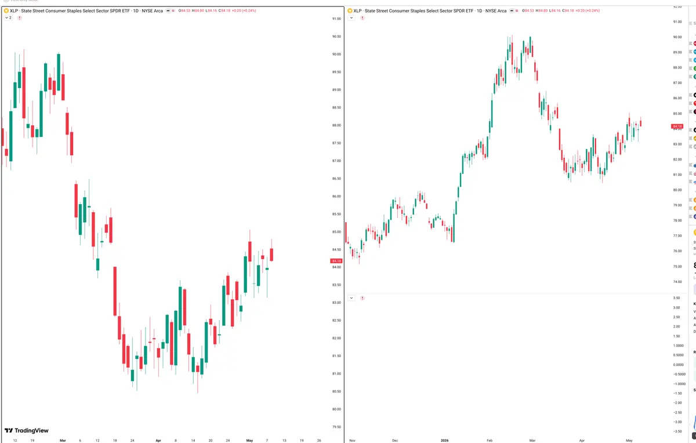
Task: Click the Nov label on right chart time axis
Action: click(x=351, y=440)
